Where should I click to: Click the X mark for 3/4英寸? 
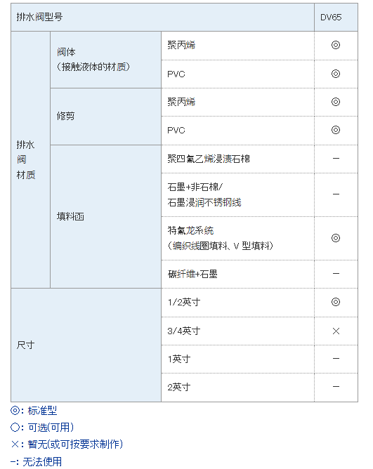336,331
